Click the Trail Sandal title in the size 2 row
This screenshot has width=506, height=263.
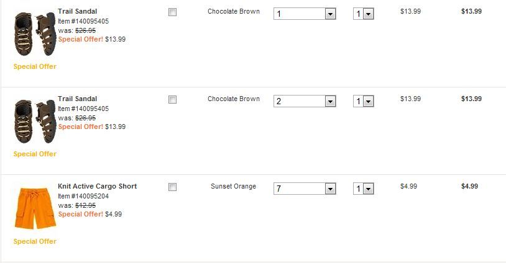click(x=77, y=99)
